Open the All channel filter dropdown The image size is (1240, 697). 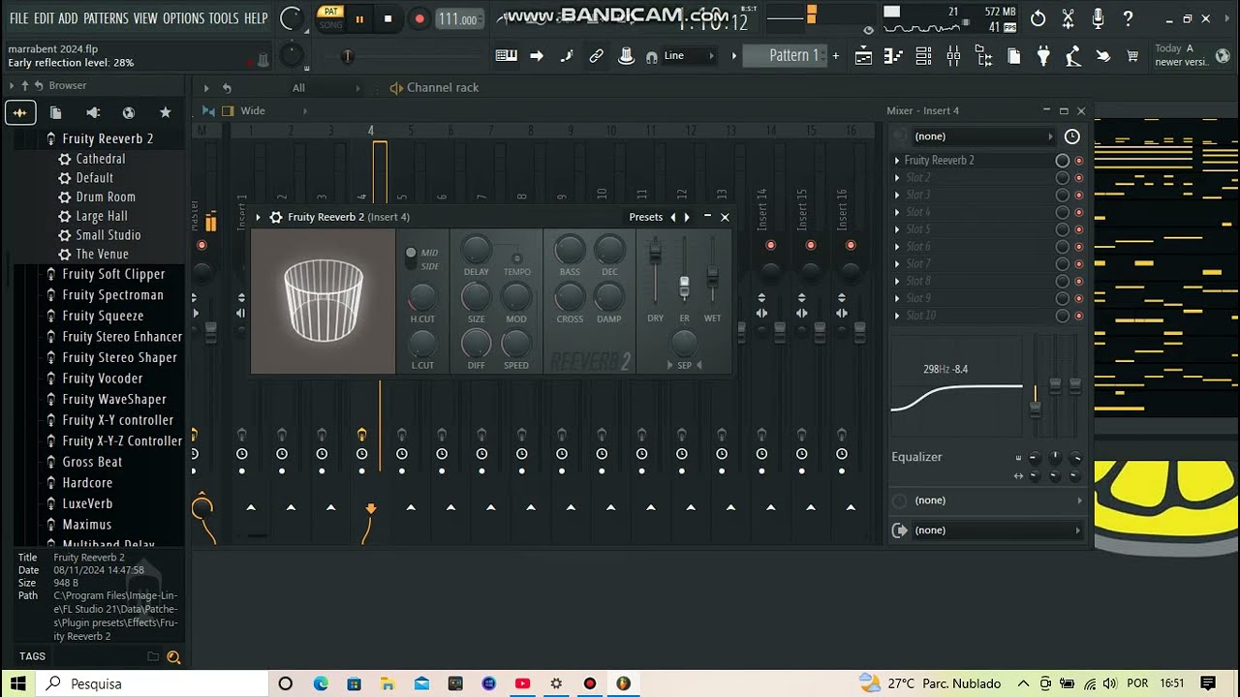click(325, 88)
